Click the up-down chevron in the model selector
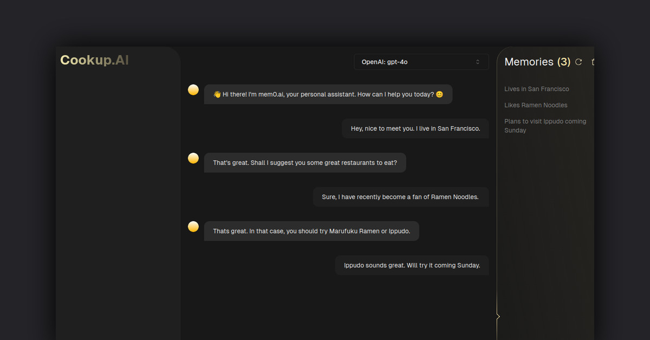This screenshot has width=650, height=340. click(x=478, y=62)
